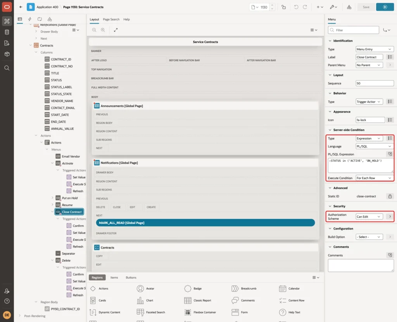Screen dimensions: 397x322
Task: Open the Execute Condition dropdown
Action: 375,178
